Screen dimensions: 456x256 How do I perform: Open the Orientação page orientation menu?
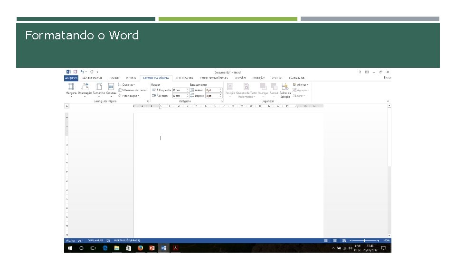(85, 90)
